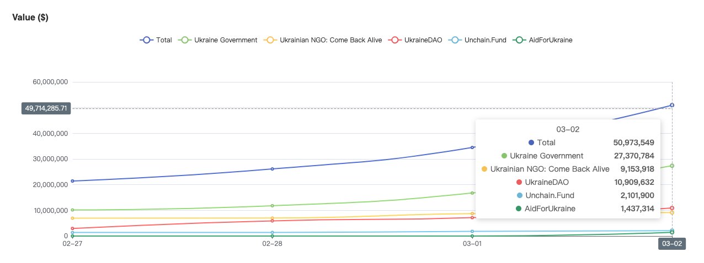Click the Value ($) chart title
The width and height of the screenshot is (704, 263).
coord(30,17)
